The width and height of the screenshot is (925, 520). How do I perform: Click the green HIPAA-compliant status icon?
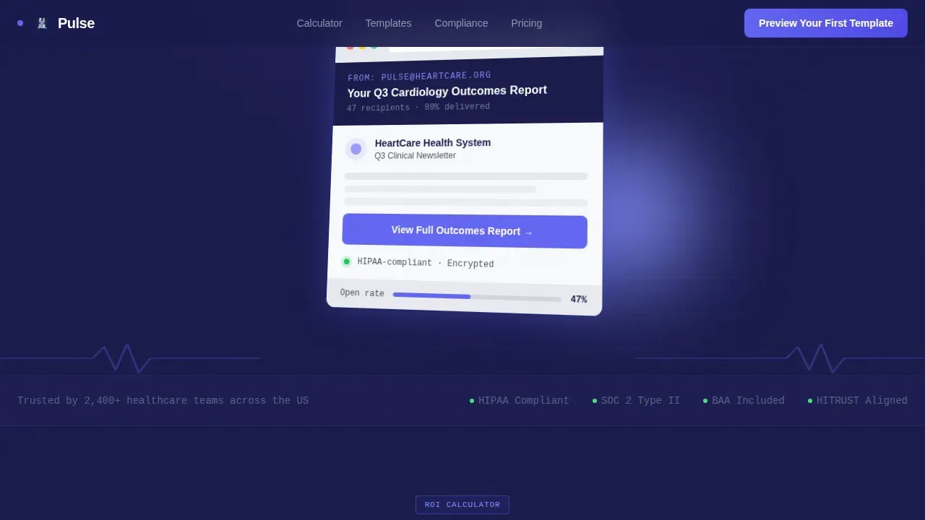click(x=346, y=261)
